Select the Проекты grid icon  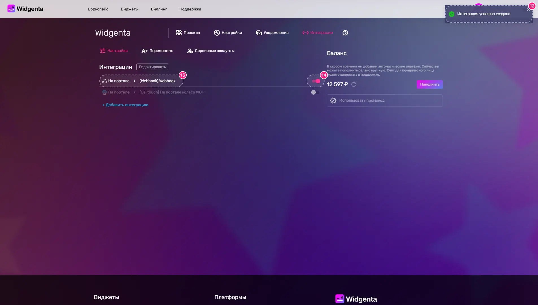click(179, 33)
